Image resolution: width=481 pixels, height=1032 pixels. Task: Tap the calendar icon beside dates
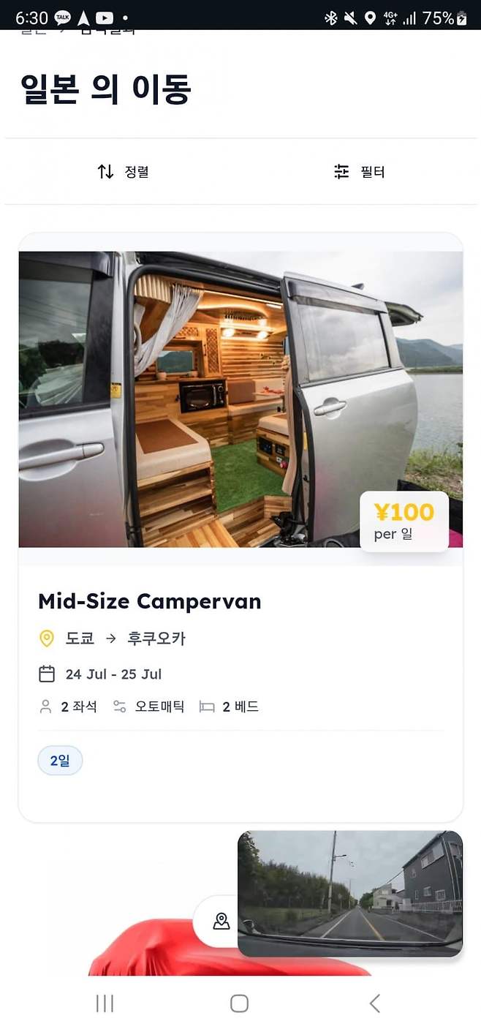pyautogui.click(x=47, y=674)
